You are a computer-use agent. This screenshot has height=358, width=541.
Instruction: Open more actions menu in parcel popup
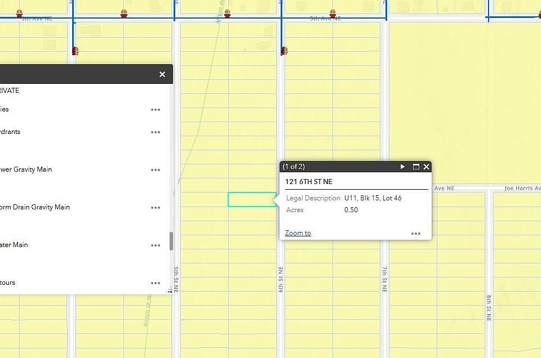416,234
